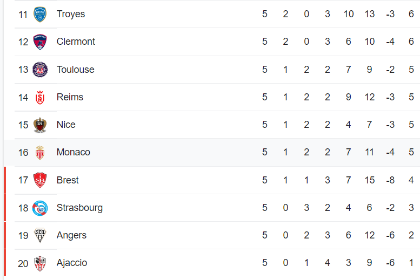Open the Monaco team name link
This screenshot has height=280, width=420.
point(73,152)
